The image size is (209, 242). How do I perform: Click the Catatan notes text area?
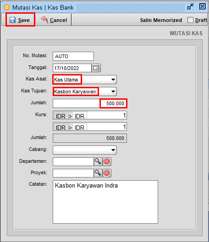[105, 202]
